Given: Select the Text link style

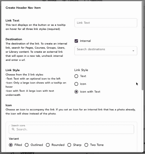Looking at the screenshot, I should (76, 76).
